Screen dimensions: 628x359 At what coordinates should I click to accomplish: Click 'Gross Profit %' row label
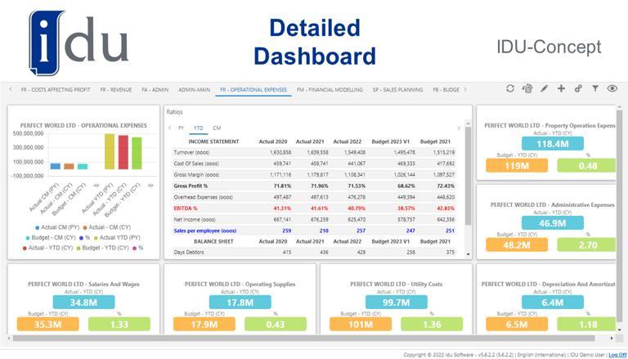191,186
